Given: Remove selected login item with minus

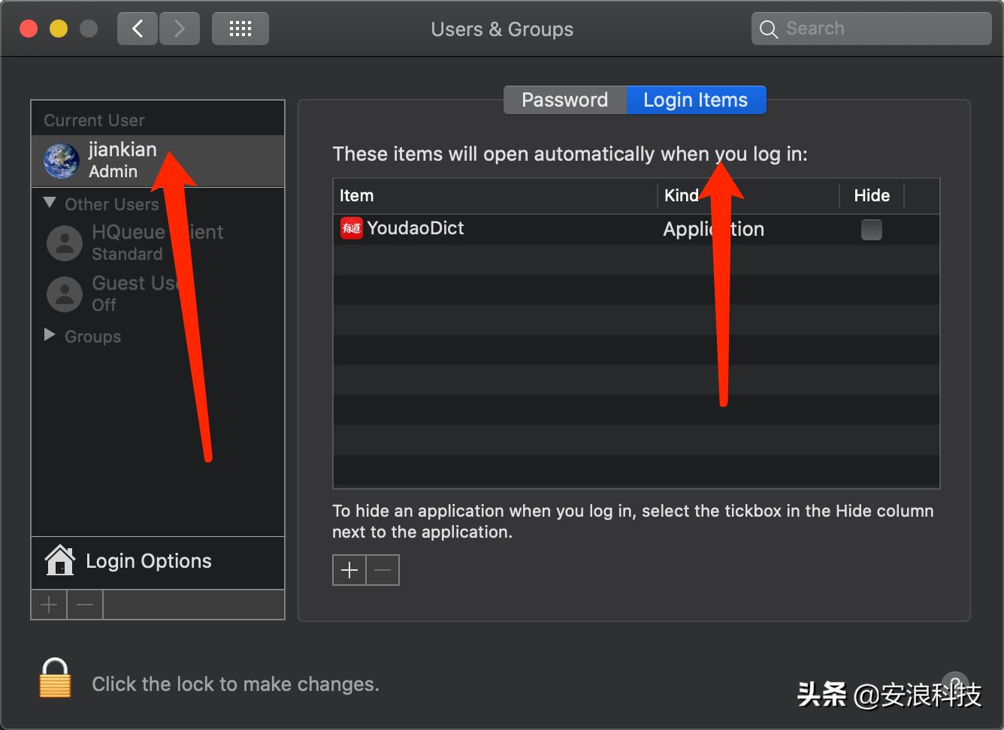Looking at the screenshot, I should pos(383,570).
